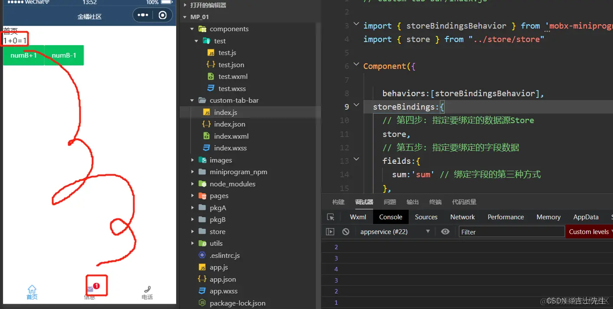Viewport: 613px width, 309px height.
Task: Fold the storeBindings block at line 9
Action: [x=356, y=105]
